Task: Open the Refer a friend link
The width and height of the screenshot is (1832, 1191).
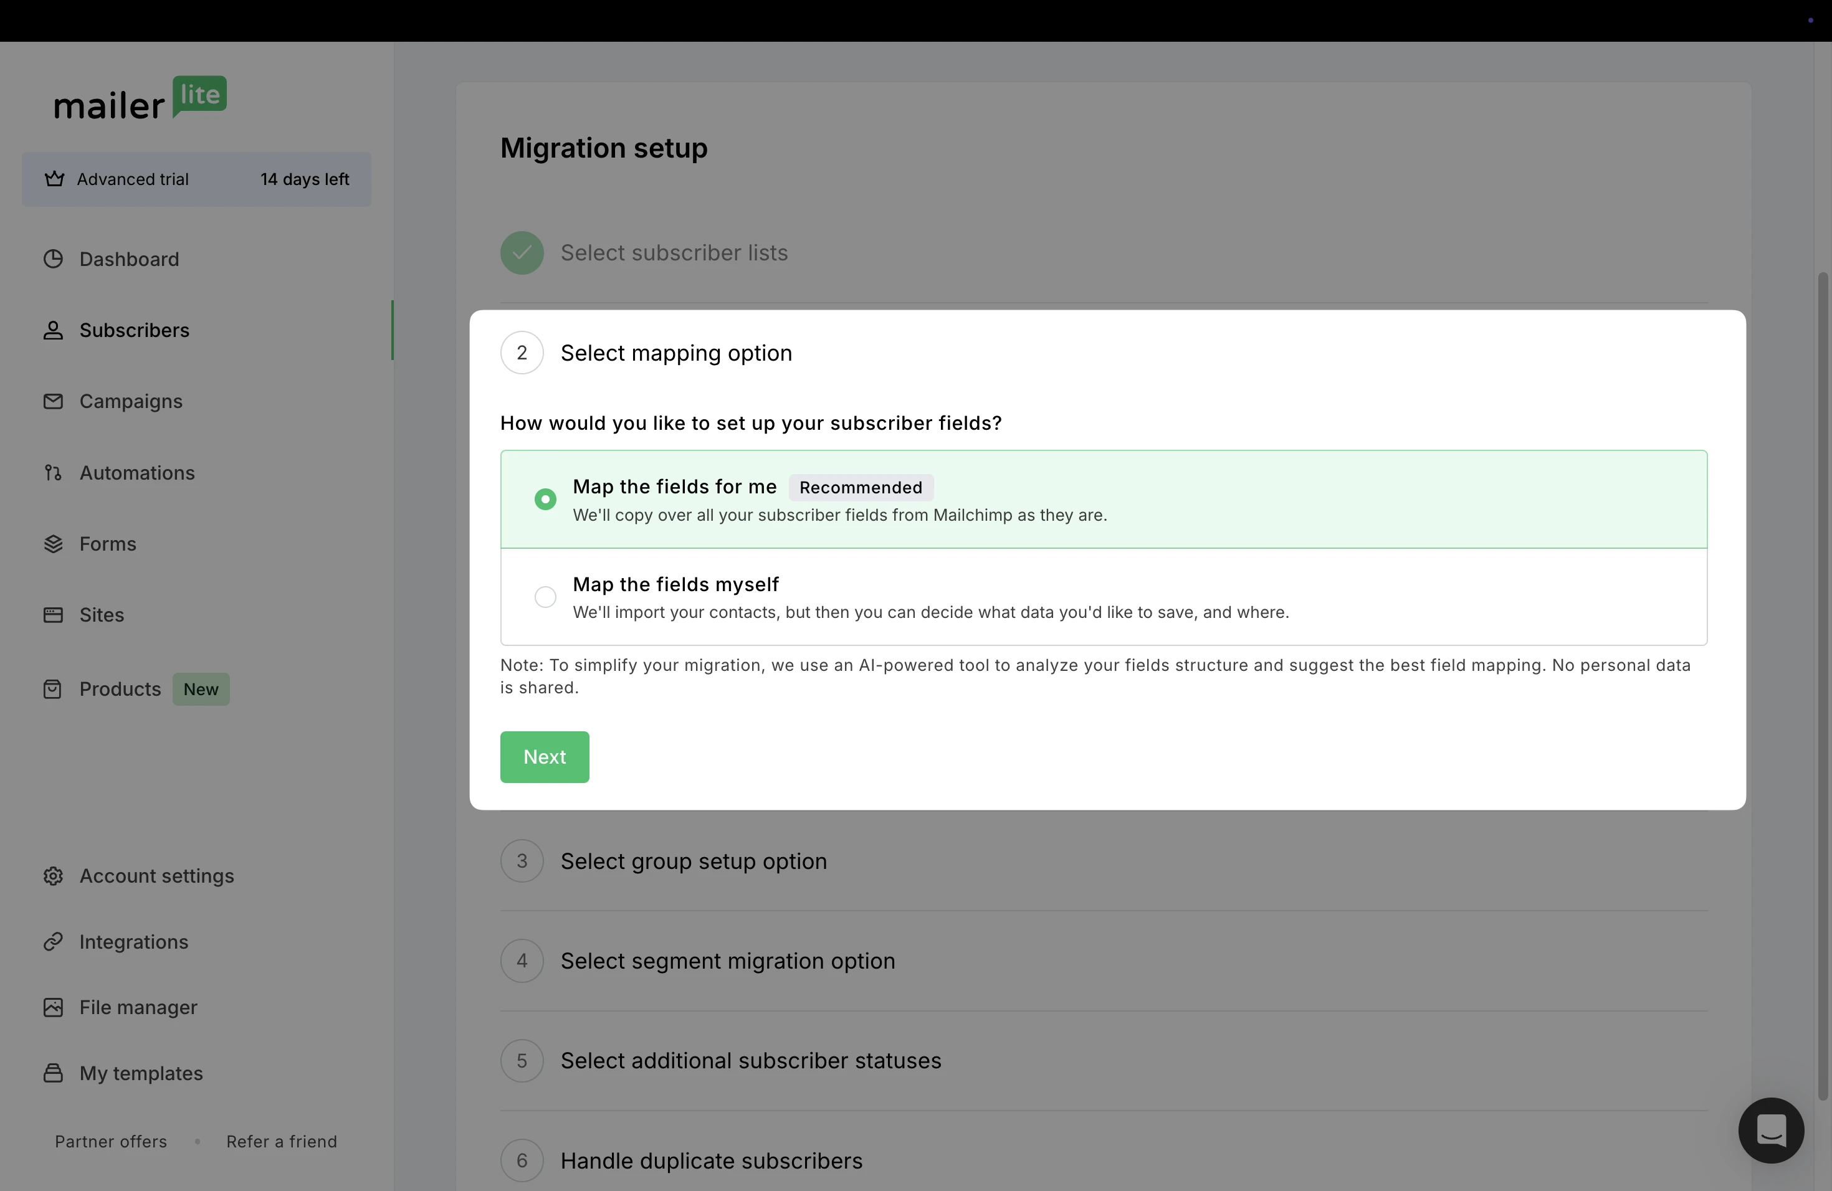Action: [x=281, y=1141]
